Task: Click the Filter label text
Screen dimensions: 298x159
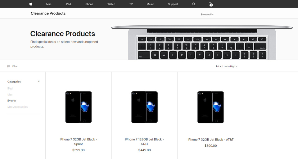Action: pyautogui.click(x=15, y=66)
